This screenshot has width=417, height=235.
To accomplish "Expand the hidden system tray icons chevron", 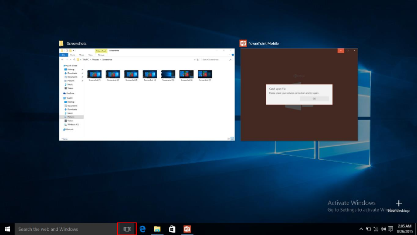I will (361, 229).
